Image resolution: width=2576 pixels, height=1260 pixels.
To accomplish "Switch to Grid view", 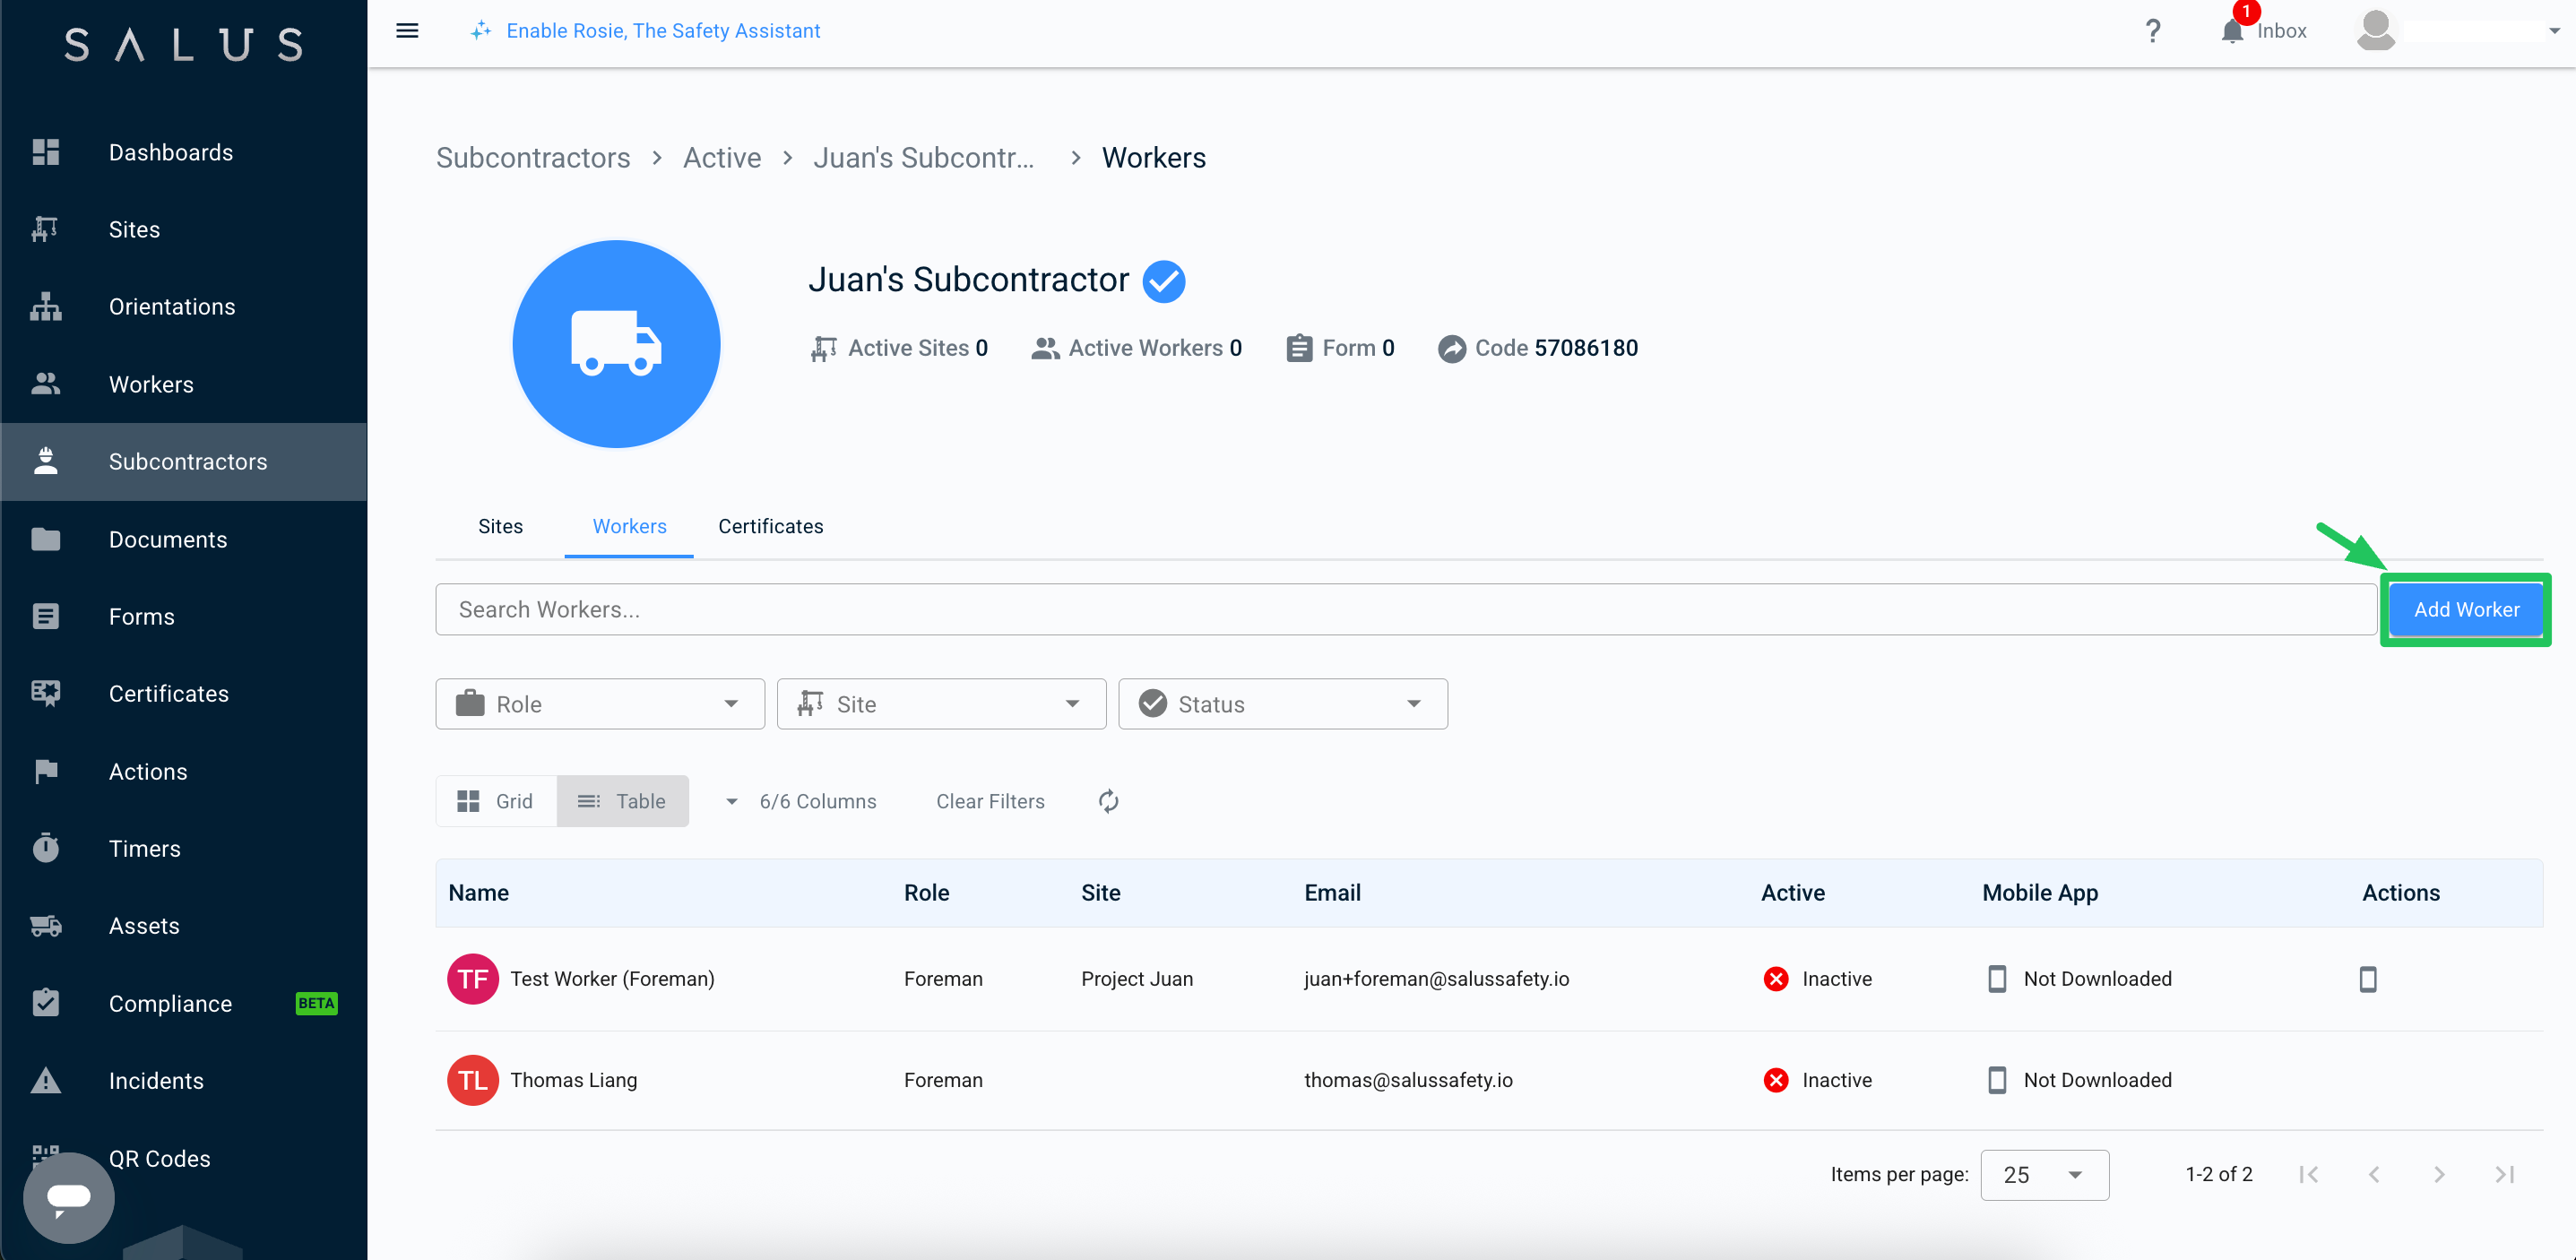I will coord(496,801).
